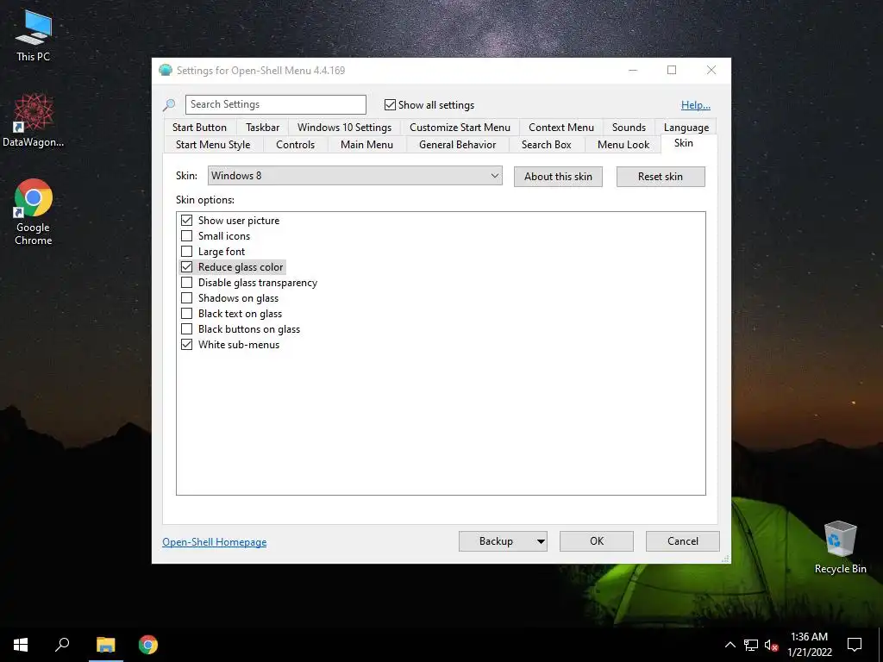Open the General Behavior tab
This screenshot has width=883, height=662.
coord(457,145)
